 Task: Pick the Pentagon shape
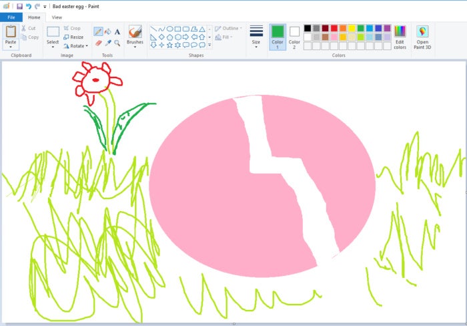tap(169, 37)
